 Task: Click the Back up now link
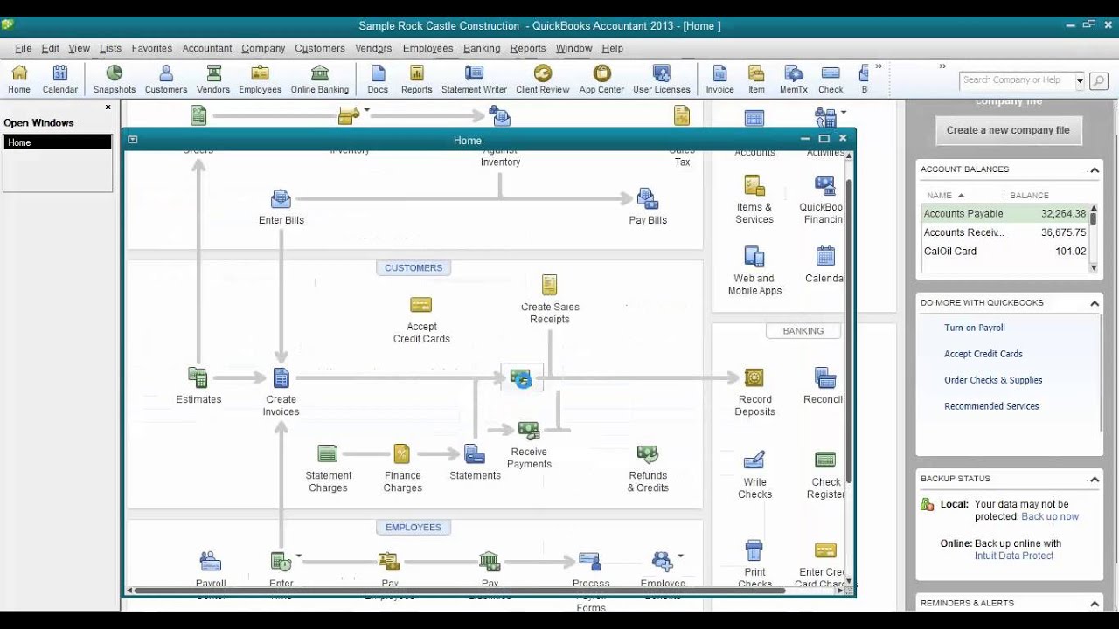(x=1050, y=516)
